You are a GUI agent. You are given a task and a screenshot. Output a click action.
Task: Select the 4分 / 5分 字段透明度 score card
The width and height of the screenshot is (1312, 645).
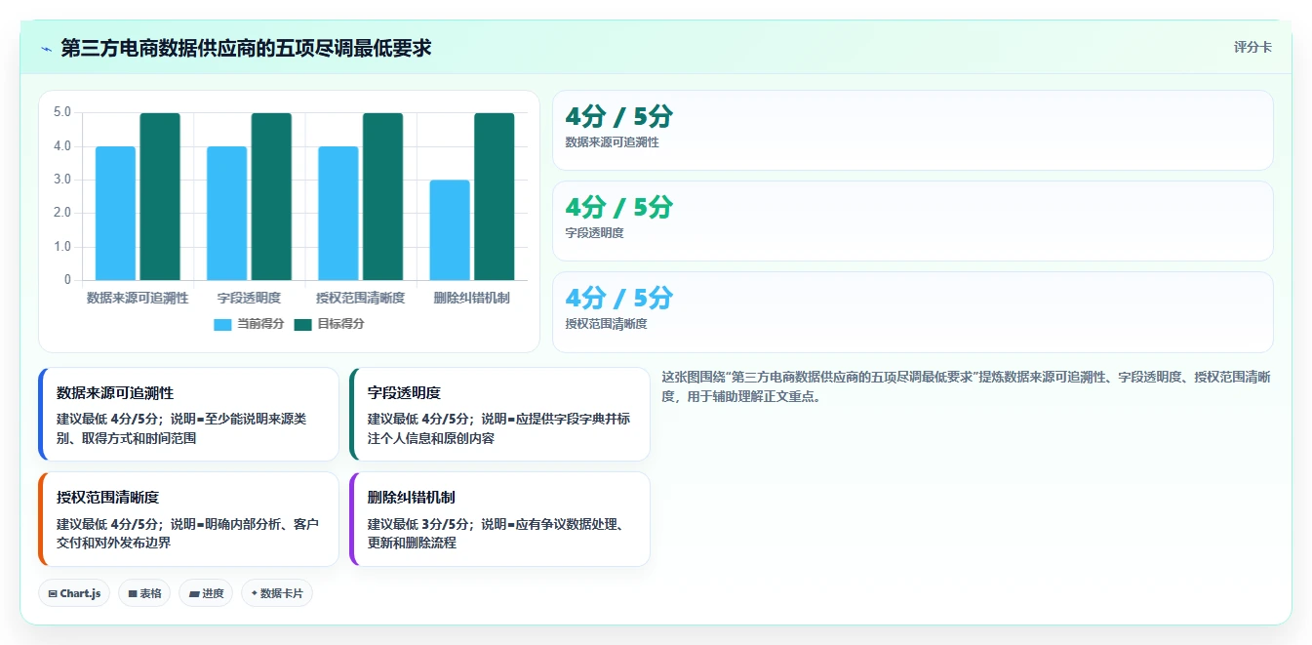912,222
